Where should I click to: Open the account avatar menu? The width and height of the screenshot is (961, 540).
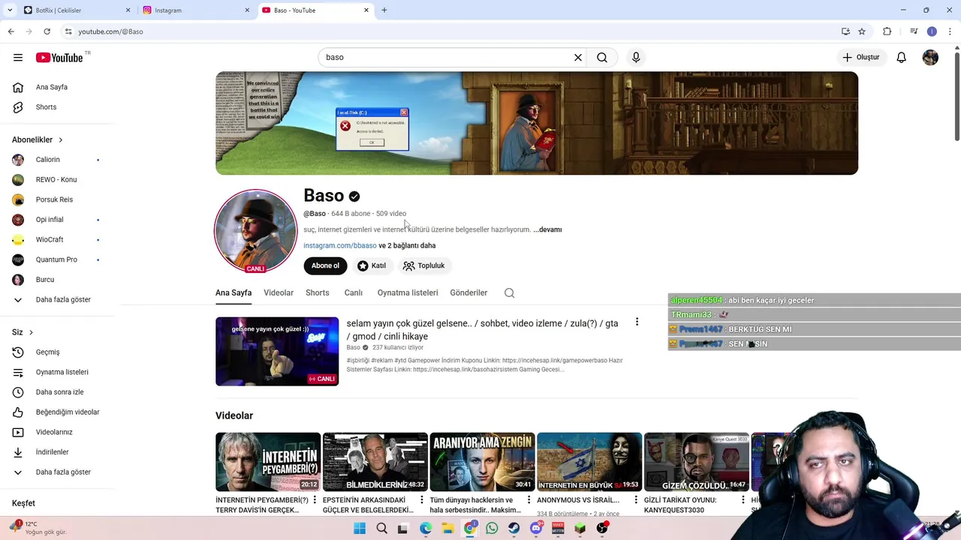(930, 57)
